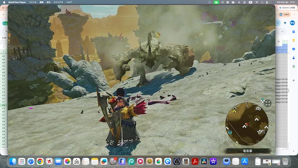Screen dimensions: 298x168
Task: Open the 表示 menu
Action: 48,2
